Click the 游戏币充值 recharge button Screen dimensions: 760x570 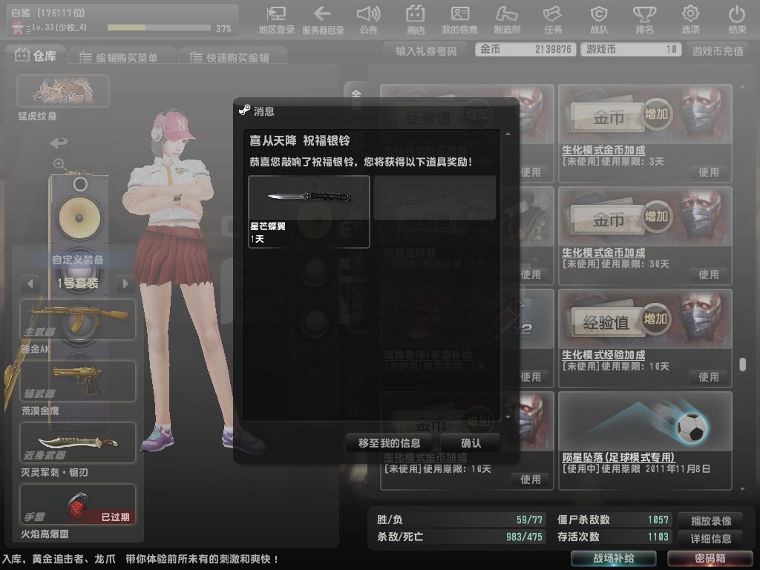click(718, 51)
